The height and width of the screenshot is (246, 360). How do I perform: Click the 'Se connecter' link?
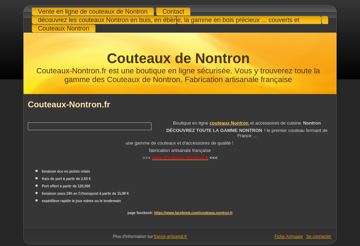pos(319,237)
